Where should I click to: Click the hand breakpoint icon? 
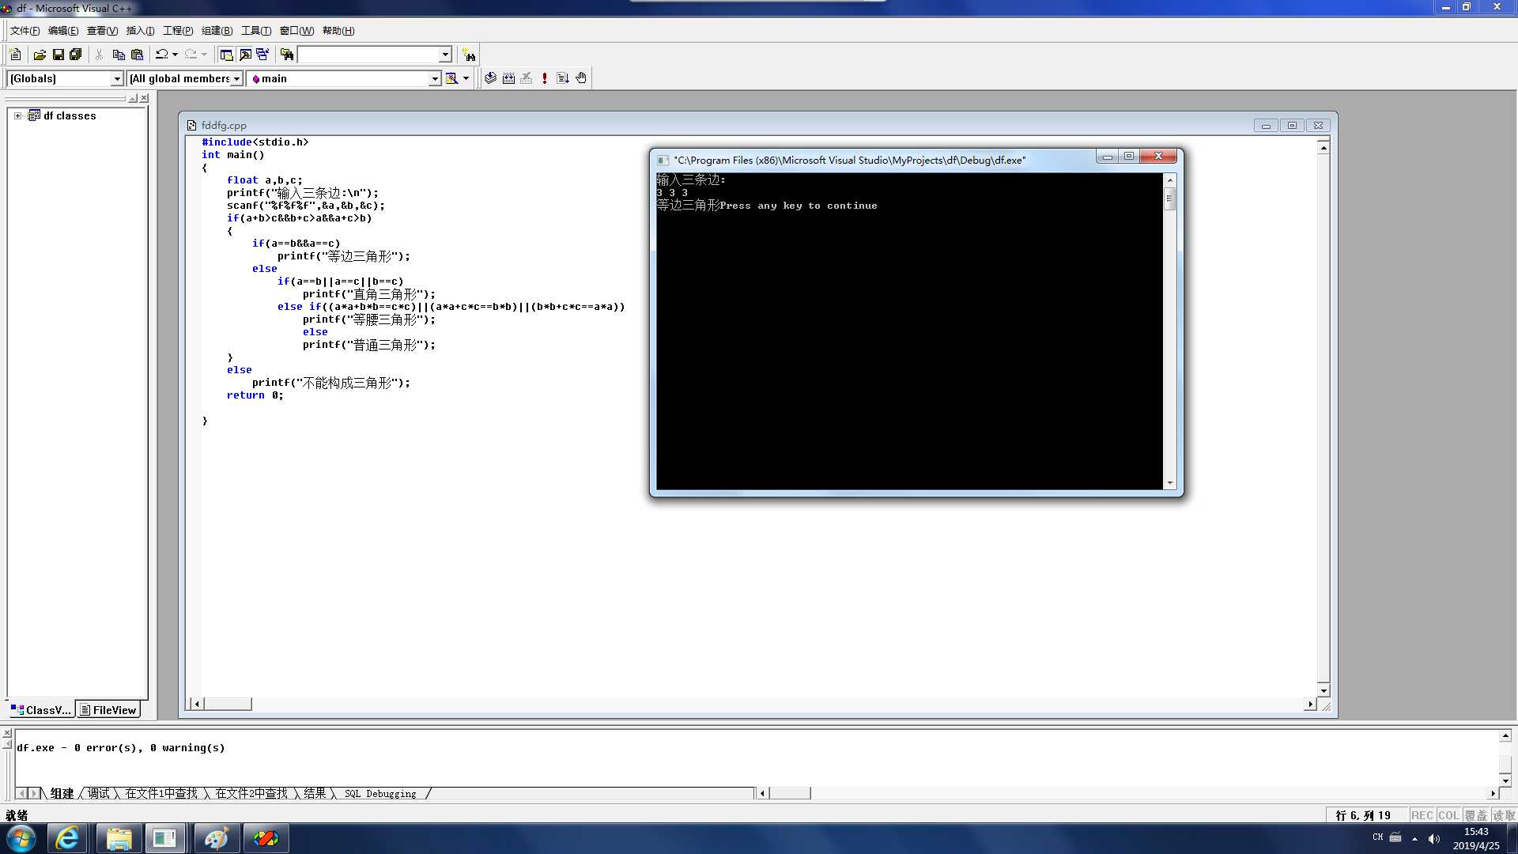581,78
